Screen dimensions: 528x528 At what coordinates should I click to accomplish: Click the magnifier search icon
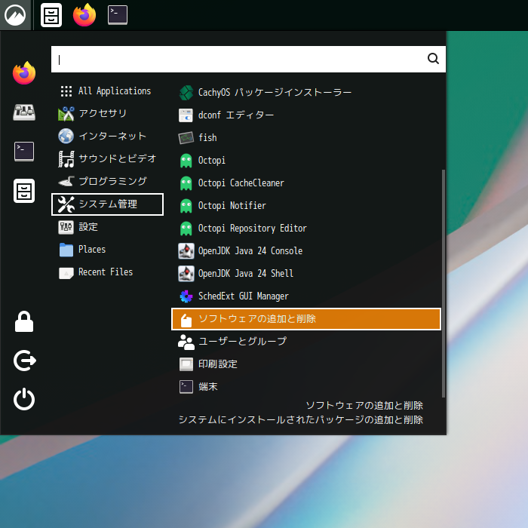pos(433,59)
